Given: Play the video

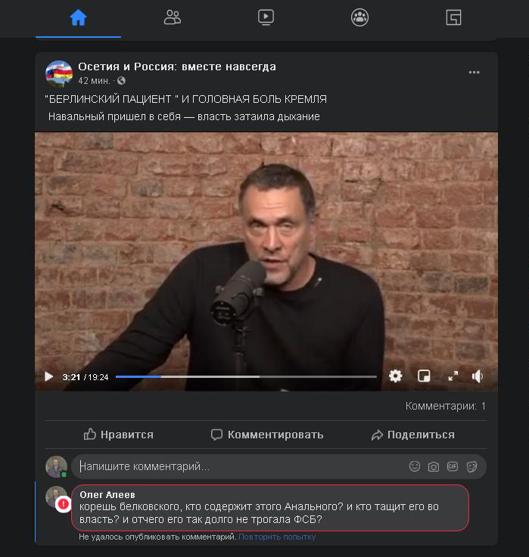Looking at the screenshot, I should click(48, 376).
